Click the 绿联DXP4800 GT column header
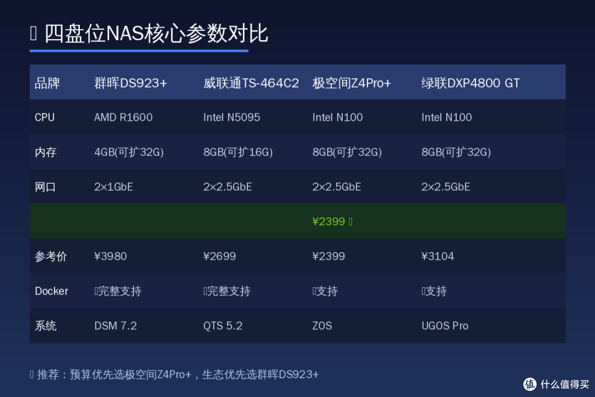Viewport: 595px width, 397px height. click(470, 83)
